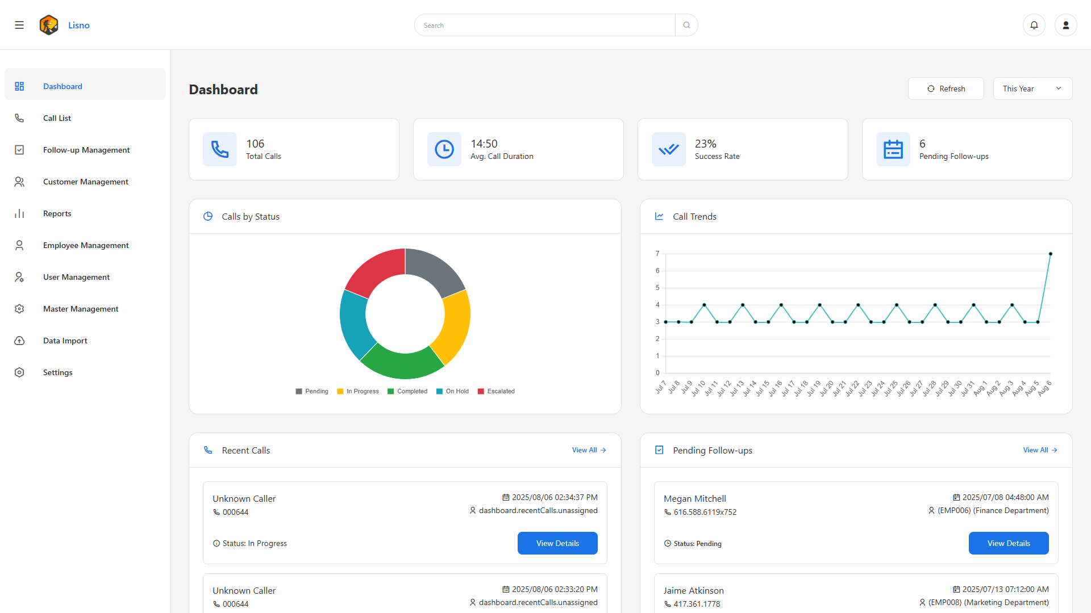Focus the Search input field

pyautogui.click(x=544, y=25)
